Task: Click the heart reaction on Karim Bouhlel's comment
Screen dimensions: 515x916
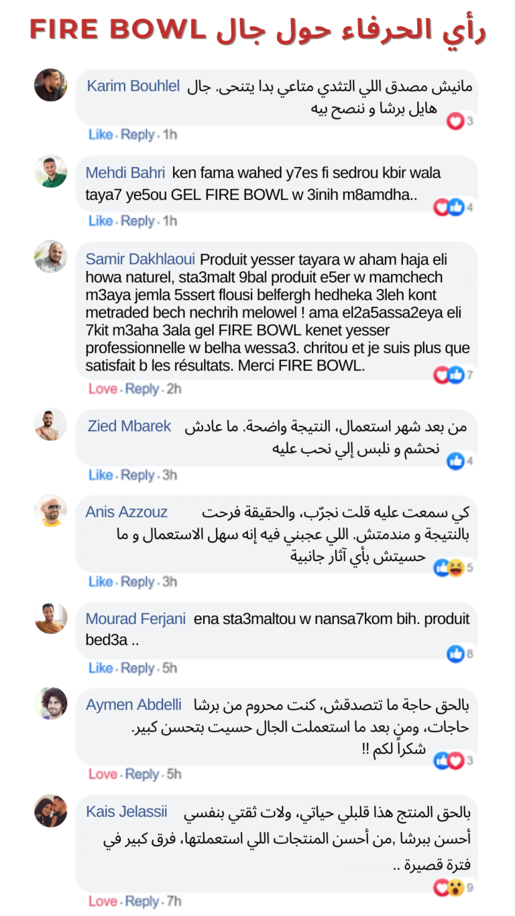Action: 456,121
